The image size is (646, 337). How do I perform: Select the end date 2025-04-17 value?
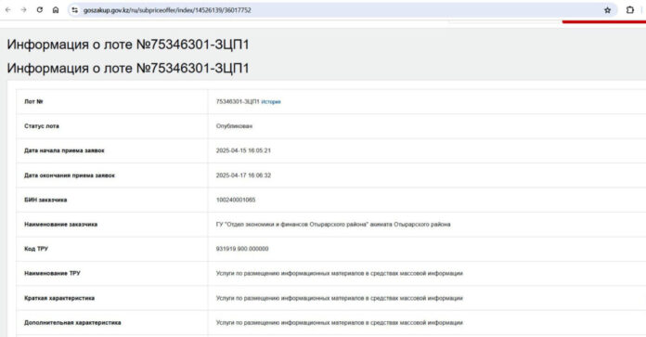(243, 175)
